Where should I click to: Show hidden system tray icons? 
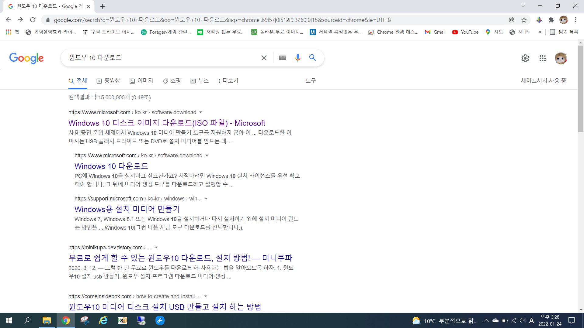(x=486, y=320)
